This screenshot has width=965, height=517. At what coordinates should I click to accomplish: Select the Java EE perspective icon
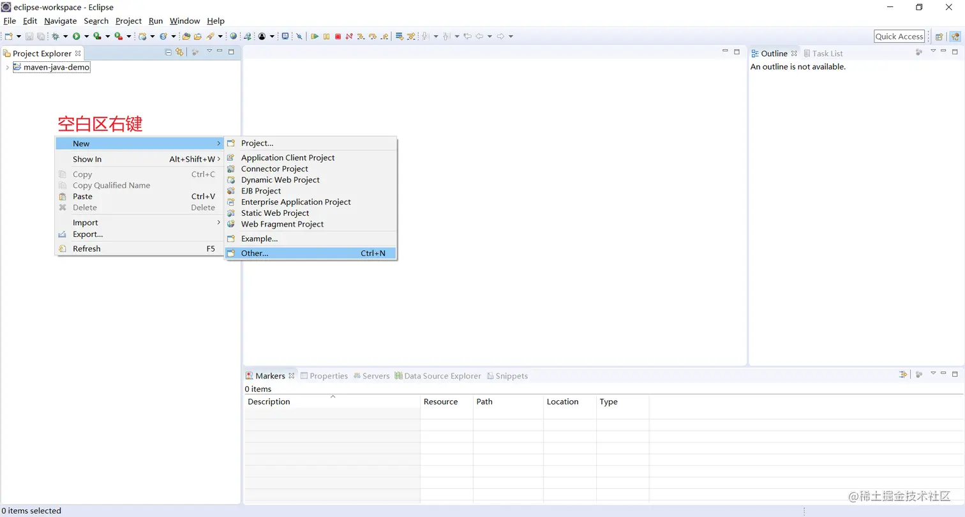(x=955, y=36)
